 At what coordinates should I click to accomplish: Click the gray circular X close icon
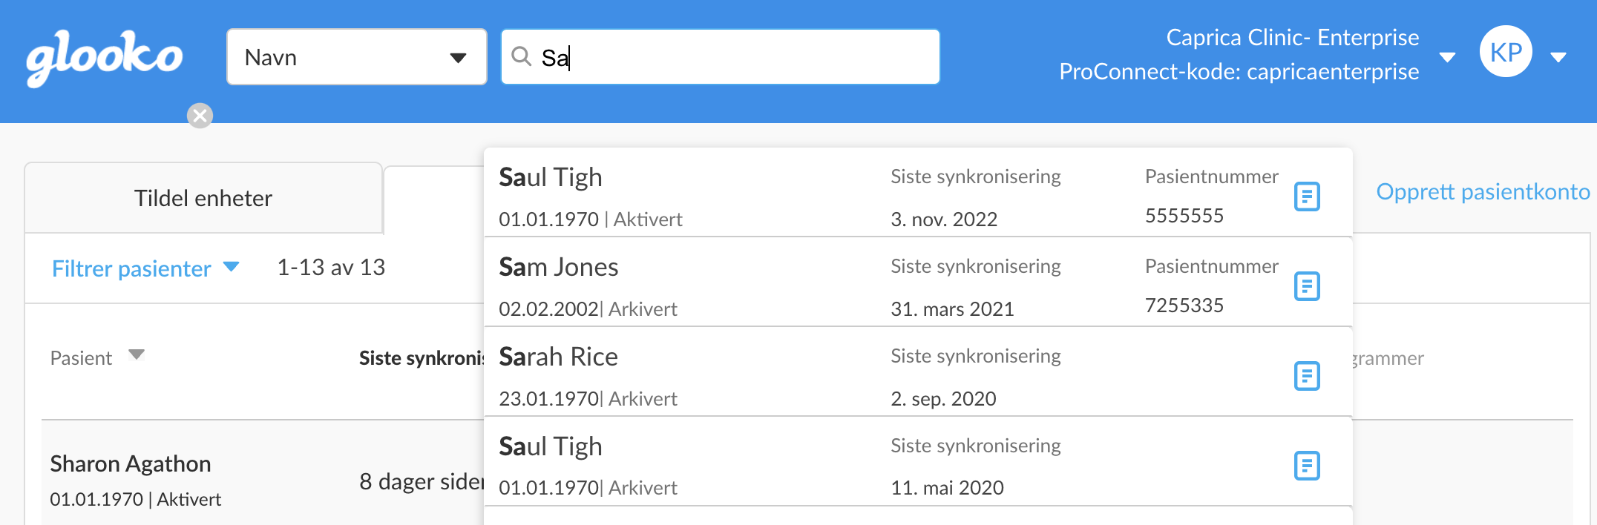point(200,116)
